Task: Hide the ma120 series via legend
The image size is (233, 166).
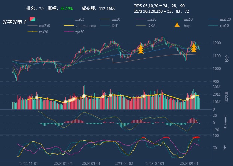Action: pos(225,19)
